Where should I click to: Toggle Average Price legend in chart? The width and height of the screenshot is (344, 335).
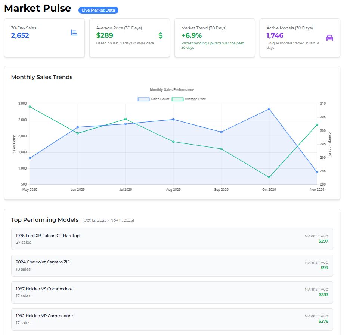tap(189, 99)
